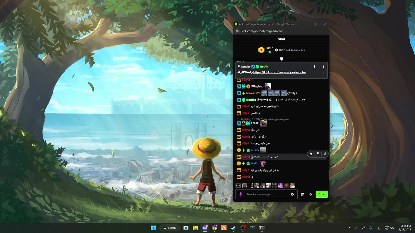The image size is (415, 233).
Task: Focus the 'Send a message' input field
Action: coord(266,194)
